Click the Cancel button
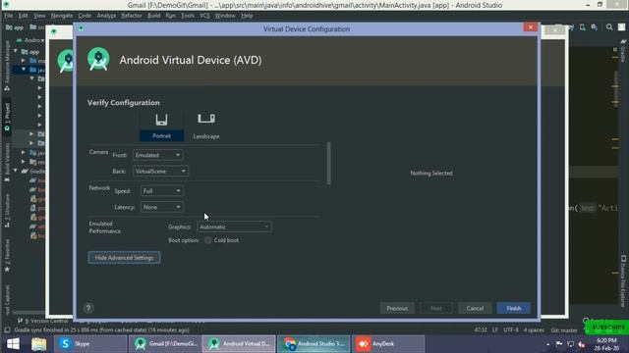The width and height of the screenshot is (629, 353). pyautogui.click(x=475, y=308)
